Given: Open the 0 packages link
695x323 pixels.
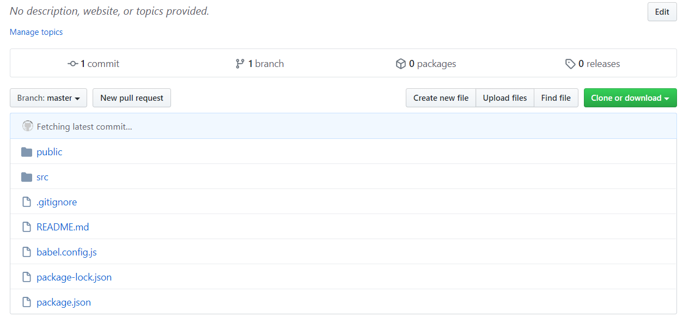Looking at the screenshot, I should [426, 64].
